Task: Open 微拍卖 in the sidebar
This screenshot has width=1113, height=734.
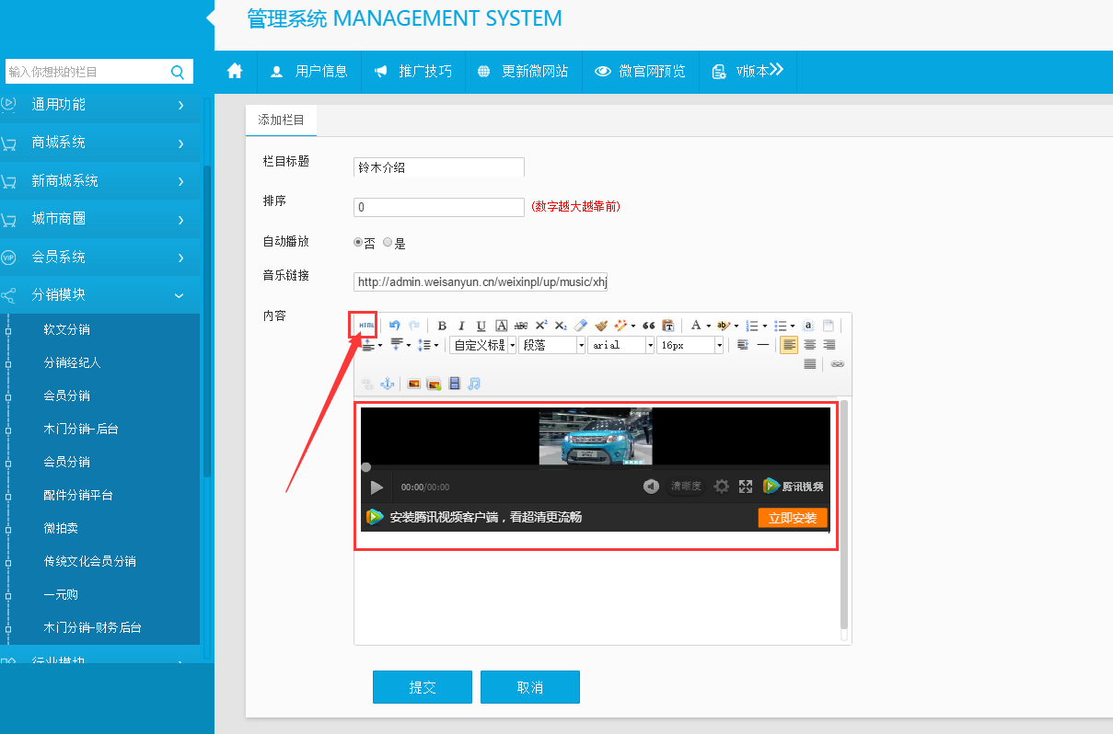Action: point(61,528)
